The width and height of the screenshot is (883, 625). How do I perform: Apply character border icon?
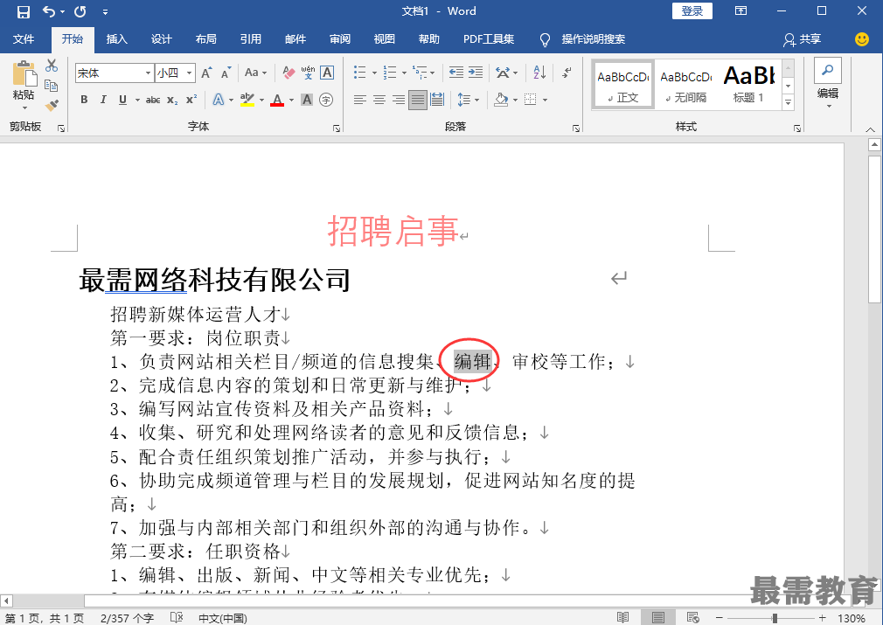tap(327, 73)
